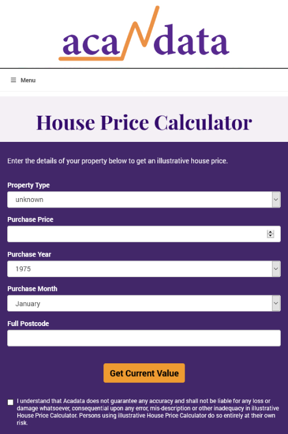Click the House Price Calculator heading
This screenshot has height=434, width=288.
coord(144,122)
